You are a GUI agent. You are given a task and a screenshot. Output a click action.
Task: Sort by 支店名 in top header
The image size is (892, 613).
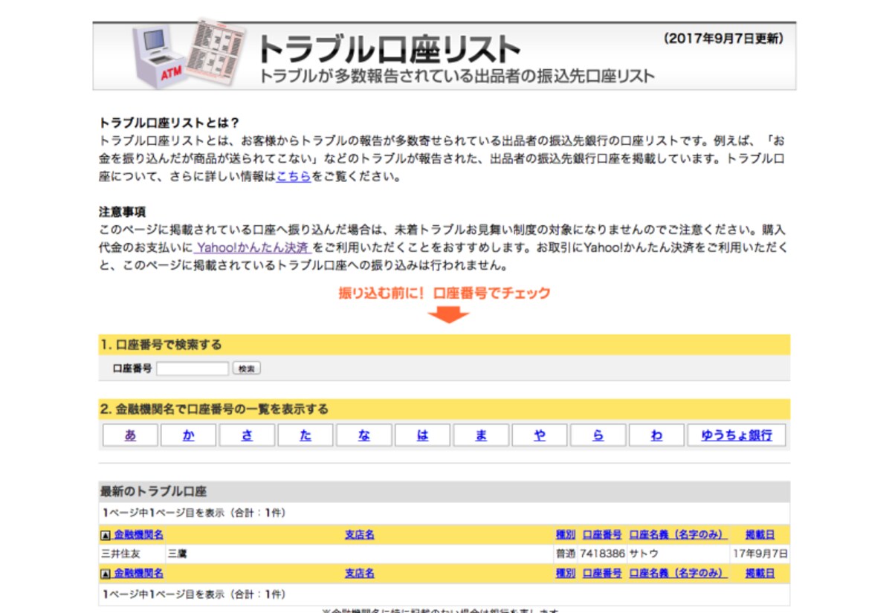(360, 534)
